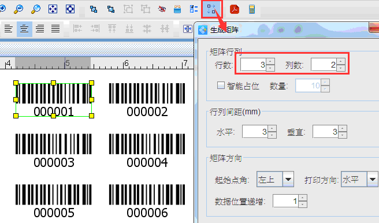The height and width of the screenshot is (223, 379).
Task: Click the align objects right icon
Action: 95,29
